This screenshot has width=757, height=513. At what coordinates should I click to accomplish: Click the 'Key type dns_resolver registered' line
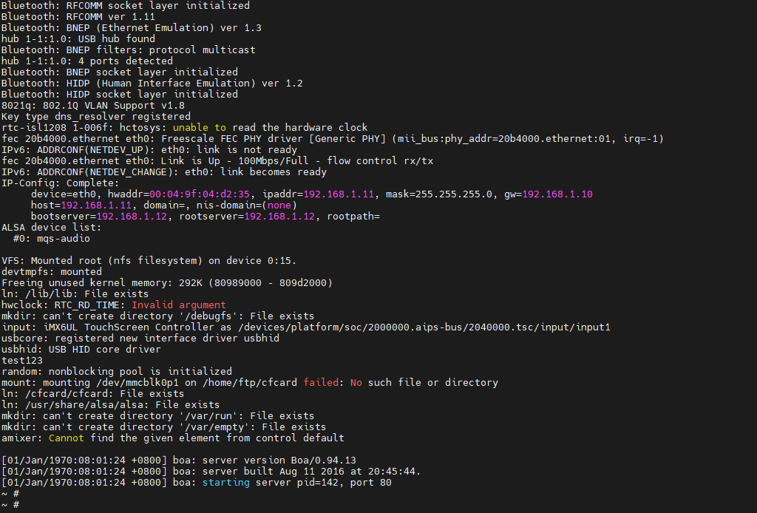point(96,116)
